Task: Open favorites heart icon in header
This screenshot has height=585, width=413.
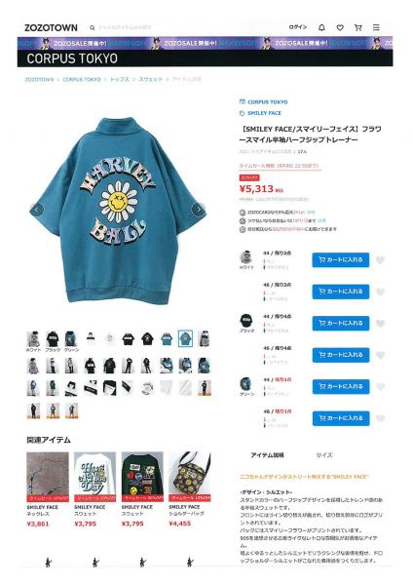Action: pyautogui.click(x=340, y=27)
